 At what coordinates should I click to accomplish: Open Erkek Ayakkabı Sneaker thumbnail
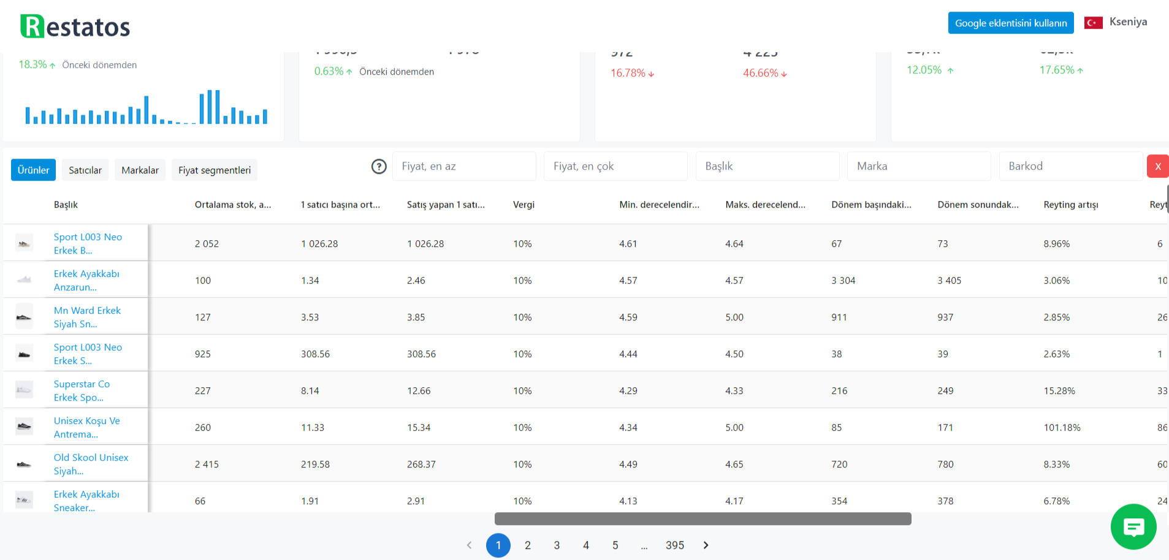[x=24, y=500]
